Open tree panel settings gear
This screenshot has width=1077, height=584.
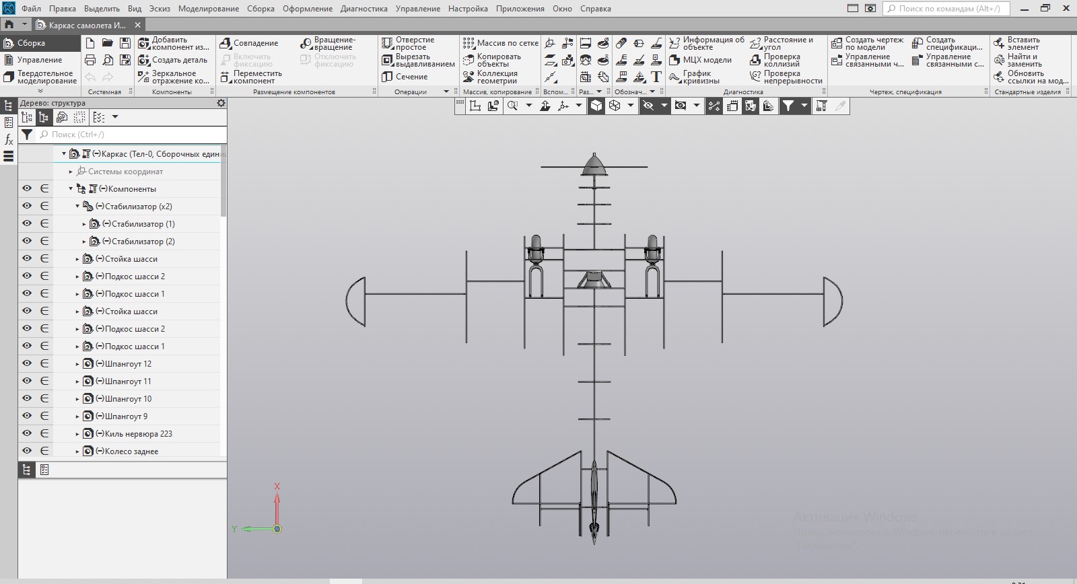point(221,103)
